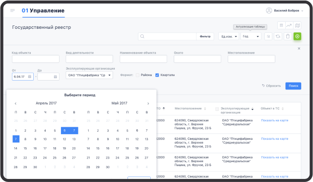Click the refresh table icon
The width and height of the screenshot is (313, 182).
[278, 36]
